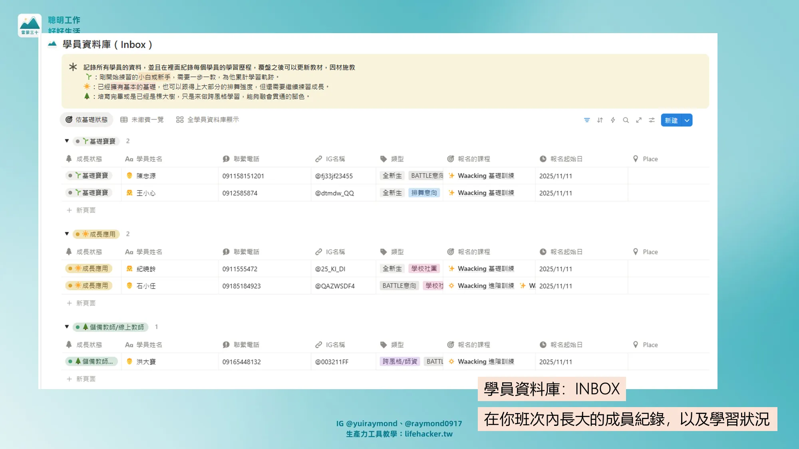Open the database search magnifier icon
799x449 pixels.
626,120
